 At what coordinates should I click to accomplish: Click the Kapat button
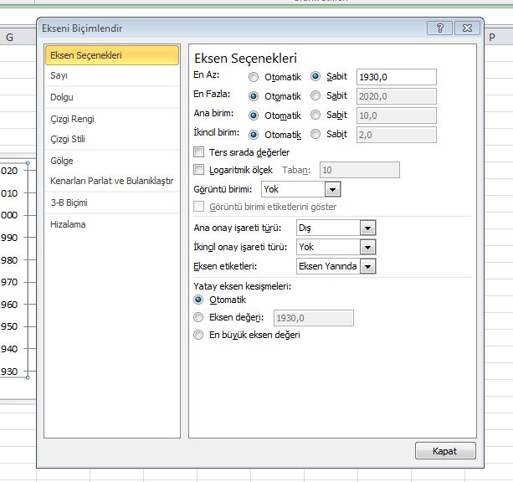point(444,451)
